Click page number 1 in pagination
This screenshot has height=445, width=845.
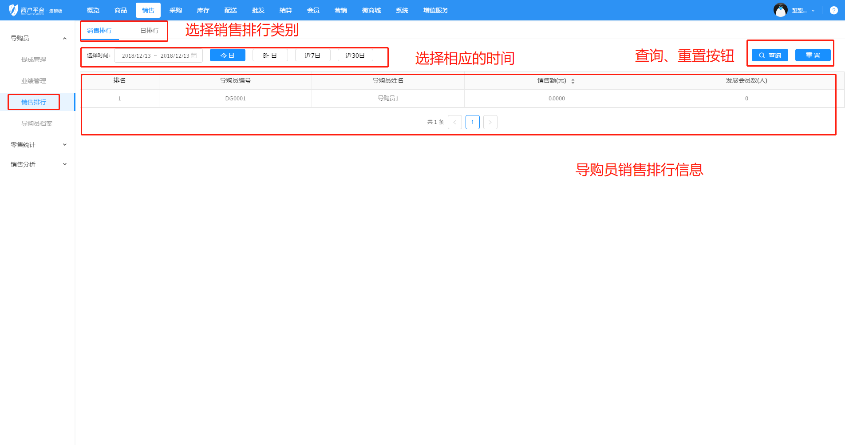pyautogui.click(x=472, y=122)
